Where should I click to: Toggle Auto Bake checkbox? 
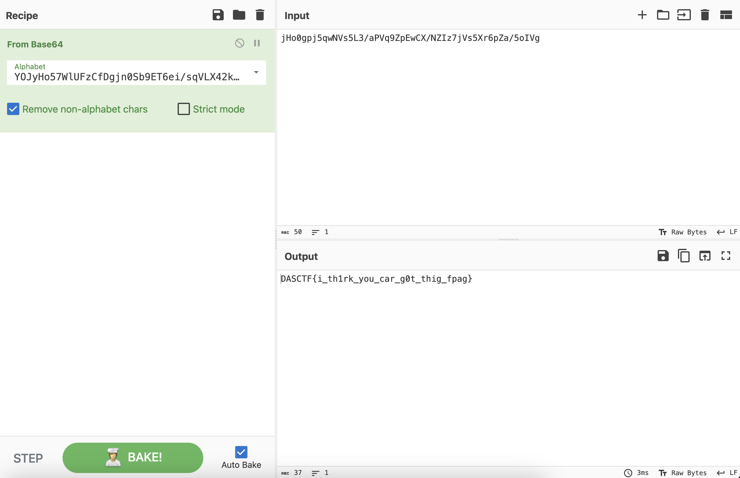point(241,452)
